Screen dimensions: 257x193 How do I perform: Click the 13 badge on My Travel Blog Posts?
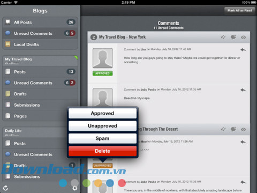[x=71, y=72]
